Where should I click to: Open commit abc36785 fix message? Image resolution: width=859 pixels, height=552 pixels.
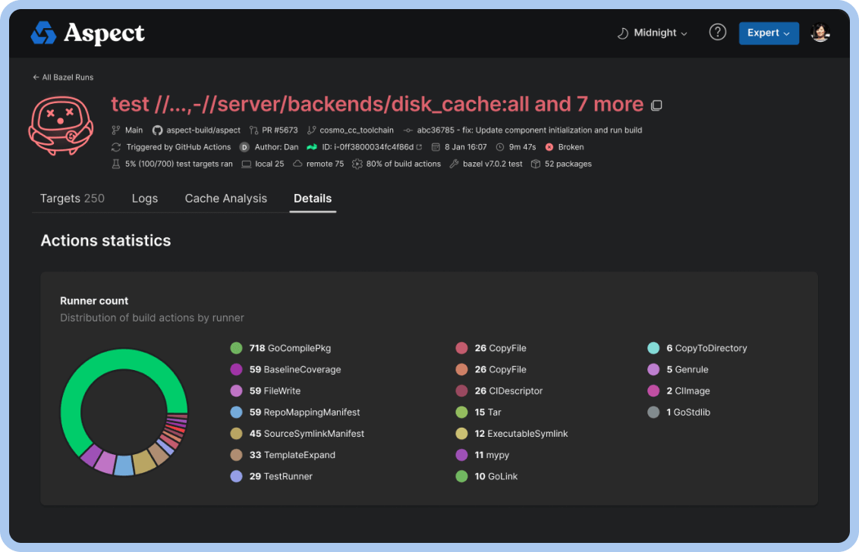tap(529, 130)
